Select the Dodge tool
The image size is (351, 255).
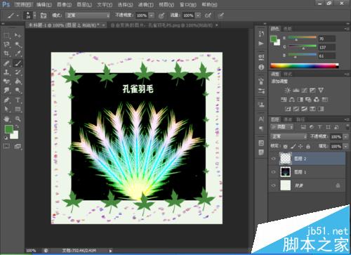point(18,91)
